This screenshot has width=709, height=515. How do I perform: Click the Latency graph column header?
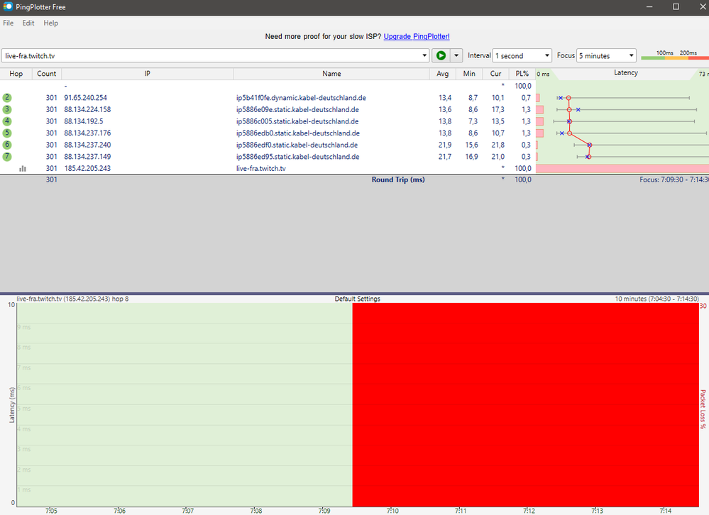(x=626, y=73)
